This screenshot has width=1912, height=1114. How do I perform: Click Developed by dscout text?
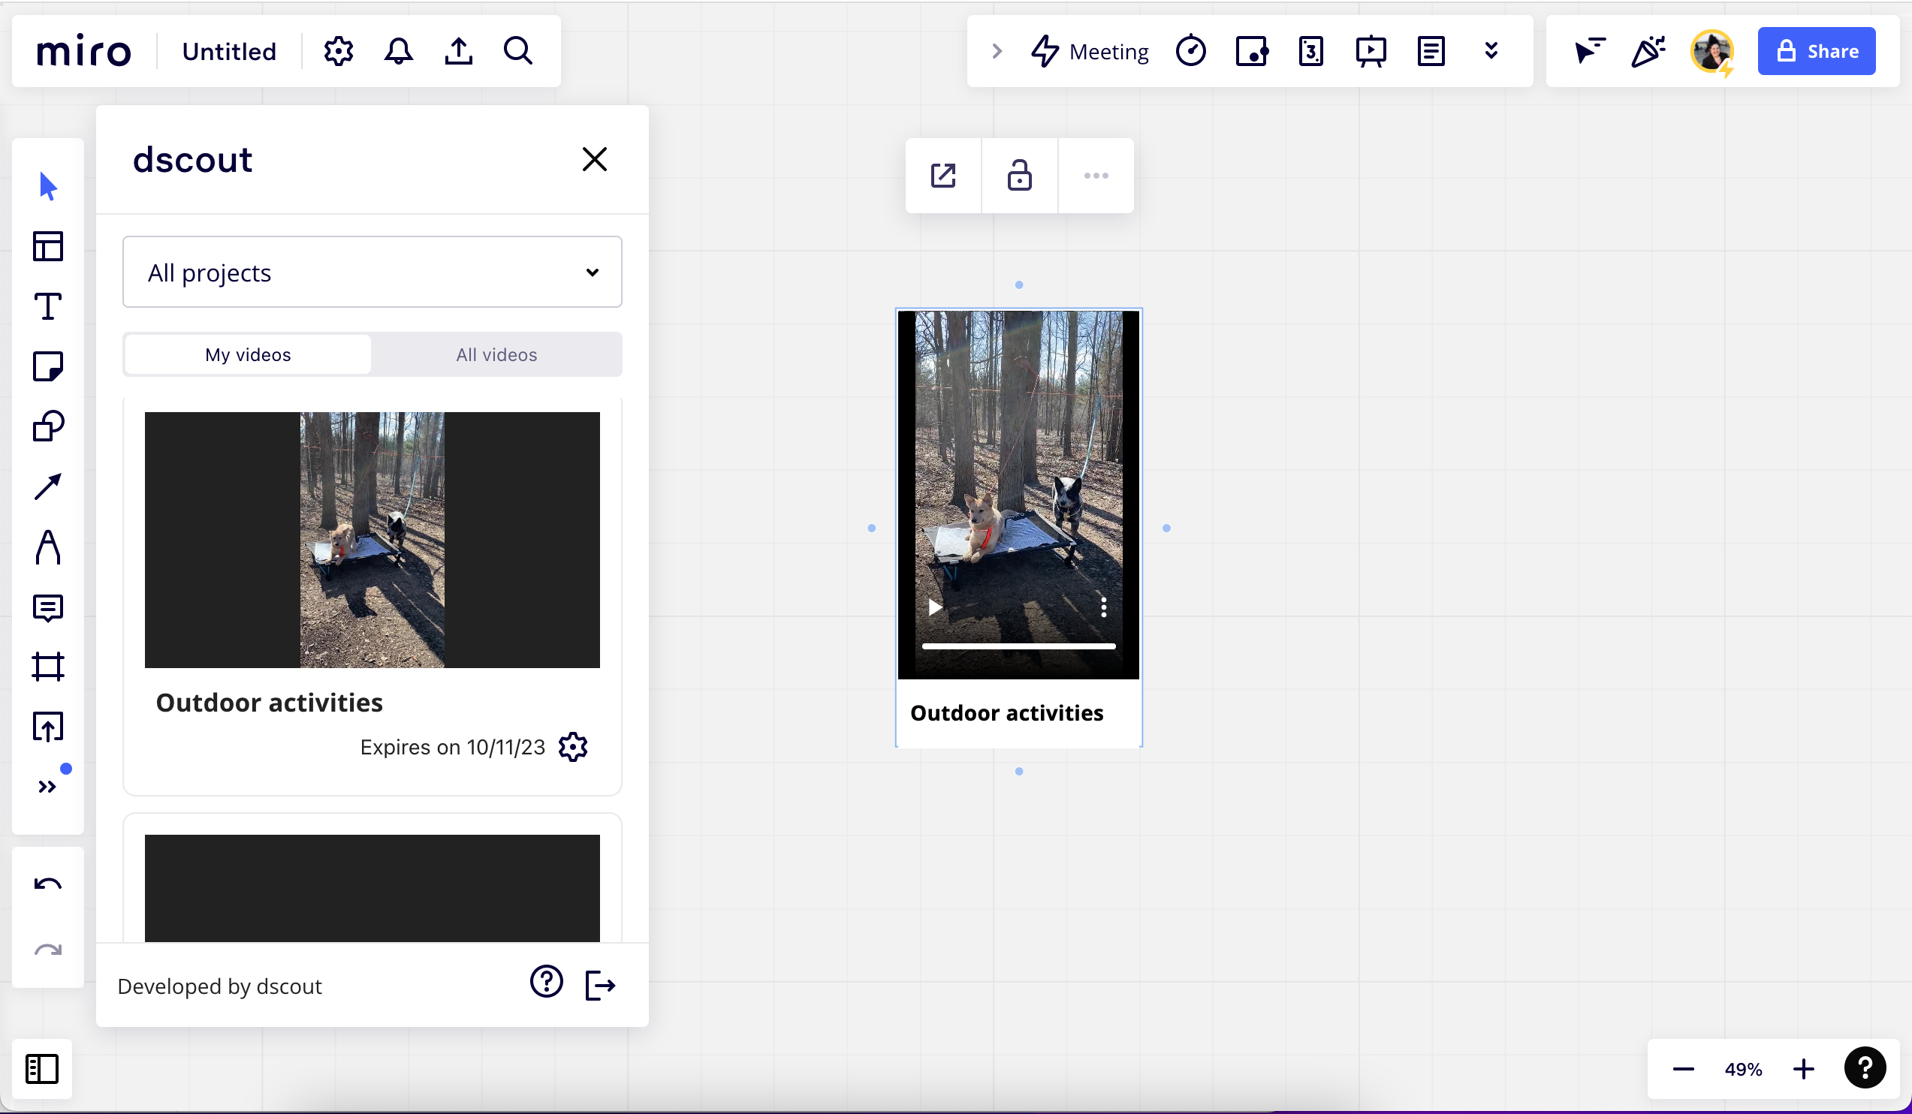point(219,986)
